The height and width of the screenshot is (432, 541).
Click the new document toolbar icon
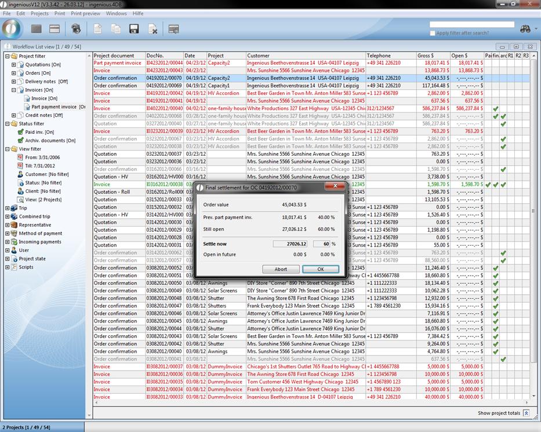tap(98, 28)
